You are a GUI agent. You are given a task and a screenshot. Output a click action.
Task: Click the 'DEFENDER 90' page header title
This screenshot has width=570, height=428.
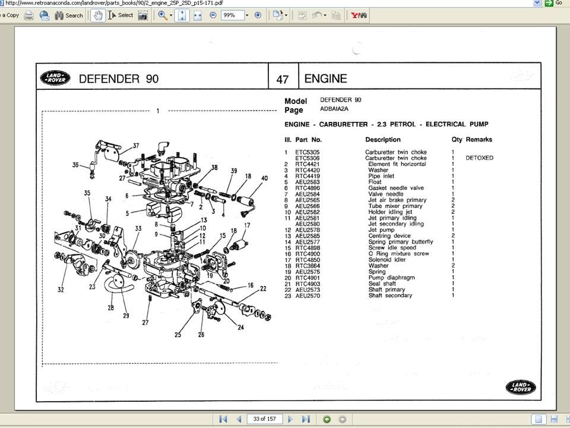pos(119,78)
